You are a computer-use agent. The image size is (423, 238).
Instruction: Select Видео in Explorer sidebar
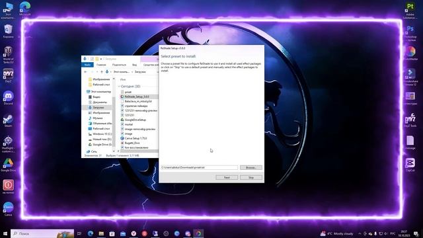click(x=96, y=97)
